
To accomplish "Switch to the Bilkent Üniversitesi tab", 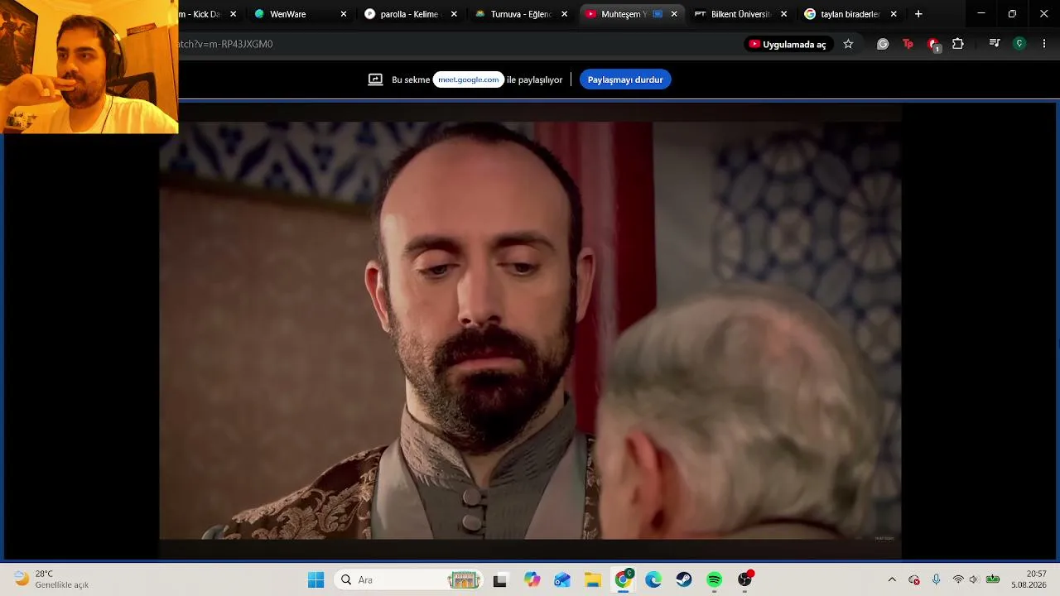I will click(x=741, y=14).
